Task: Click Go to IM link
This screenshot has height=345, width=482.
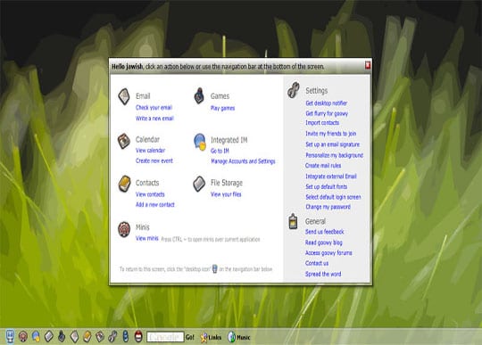Action: coord(220,151)
